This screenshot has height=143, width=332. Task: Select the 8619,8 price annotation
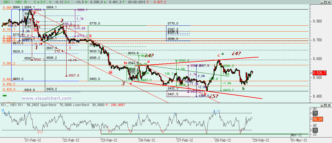[x=133, y=53]
